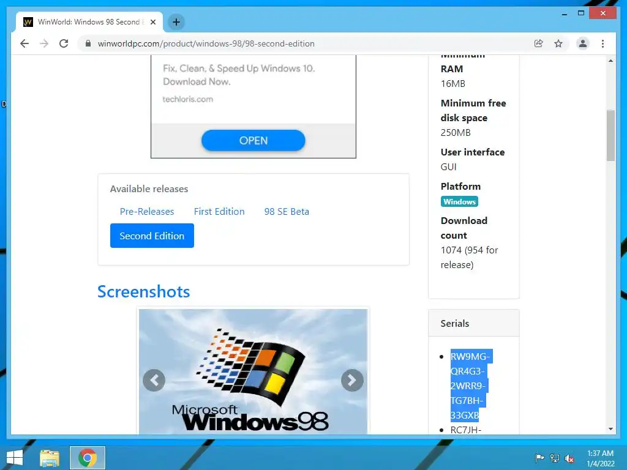The height and width of the screenshot is (470, 627).
Task: View site security lock info
Action: (88, 43)
